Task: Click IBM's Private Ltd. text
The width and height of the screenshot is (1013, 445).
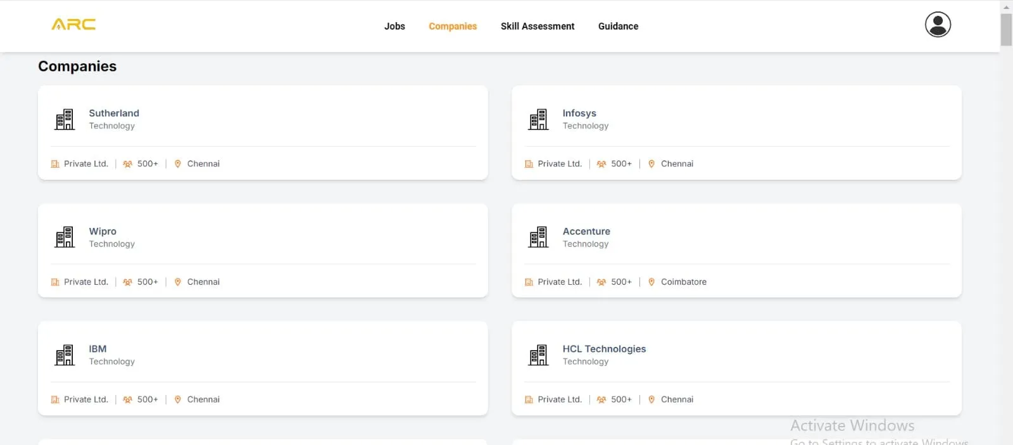Action: pyautogui.click(x=86, y=400)
